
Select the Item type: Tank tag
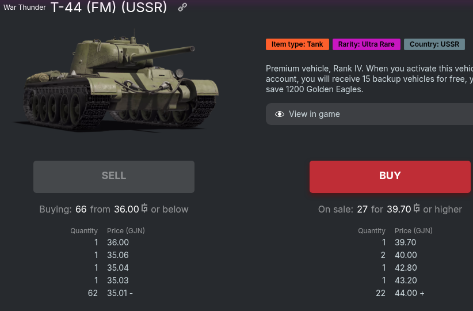click(x=297, y=44)
